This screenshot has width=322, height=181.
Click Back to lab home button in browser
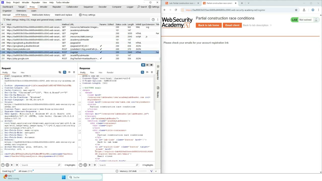(x=209, y=25)
